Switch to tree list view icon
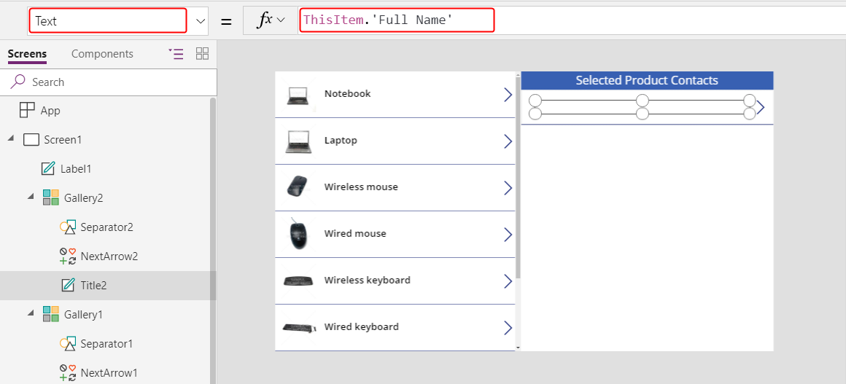 click(176, 53)
